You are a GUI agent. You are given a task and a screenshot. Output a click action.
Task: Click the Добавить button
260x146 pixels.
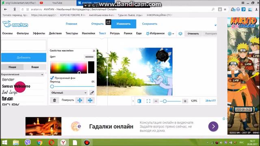(24, 58)
